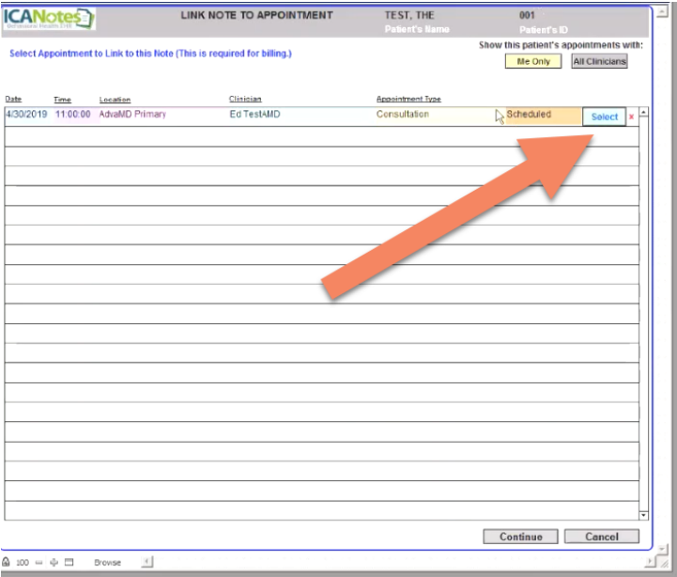Click the ICANotes logo
The image size is (677, 577).
[49, 19]
